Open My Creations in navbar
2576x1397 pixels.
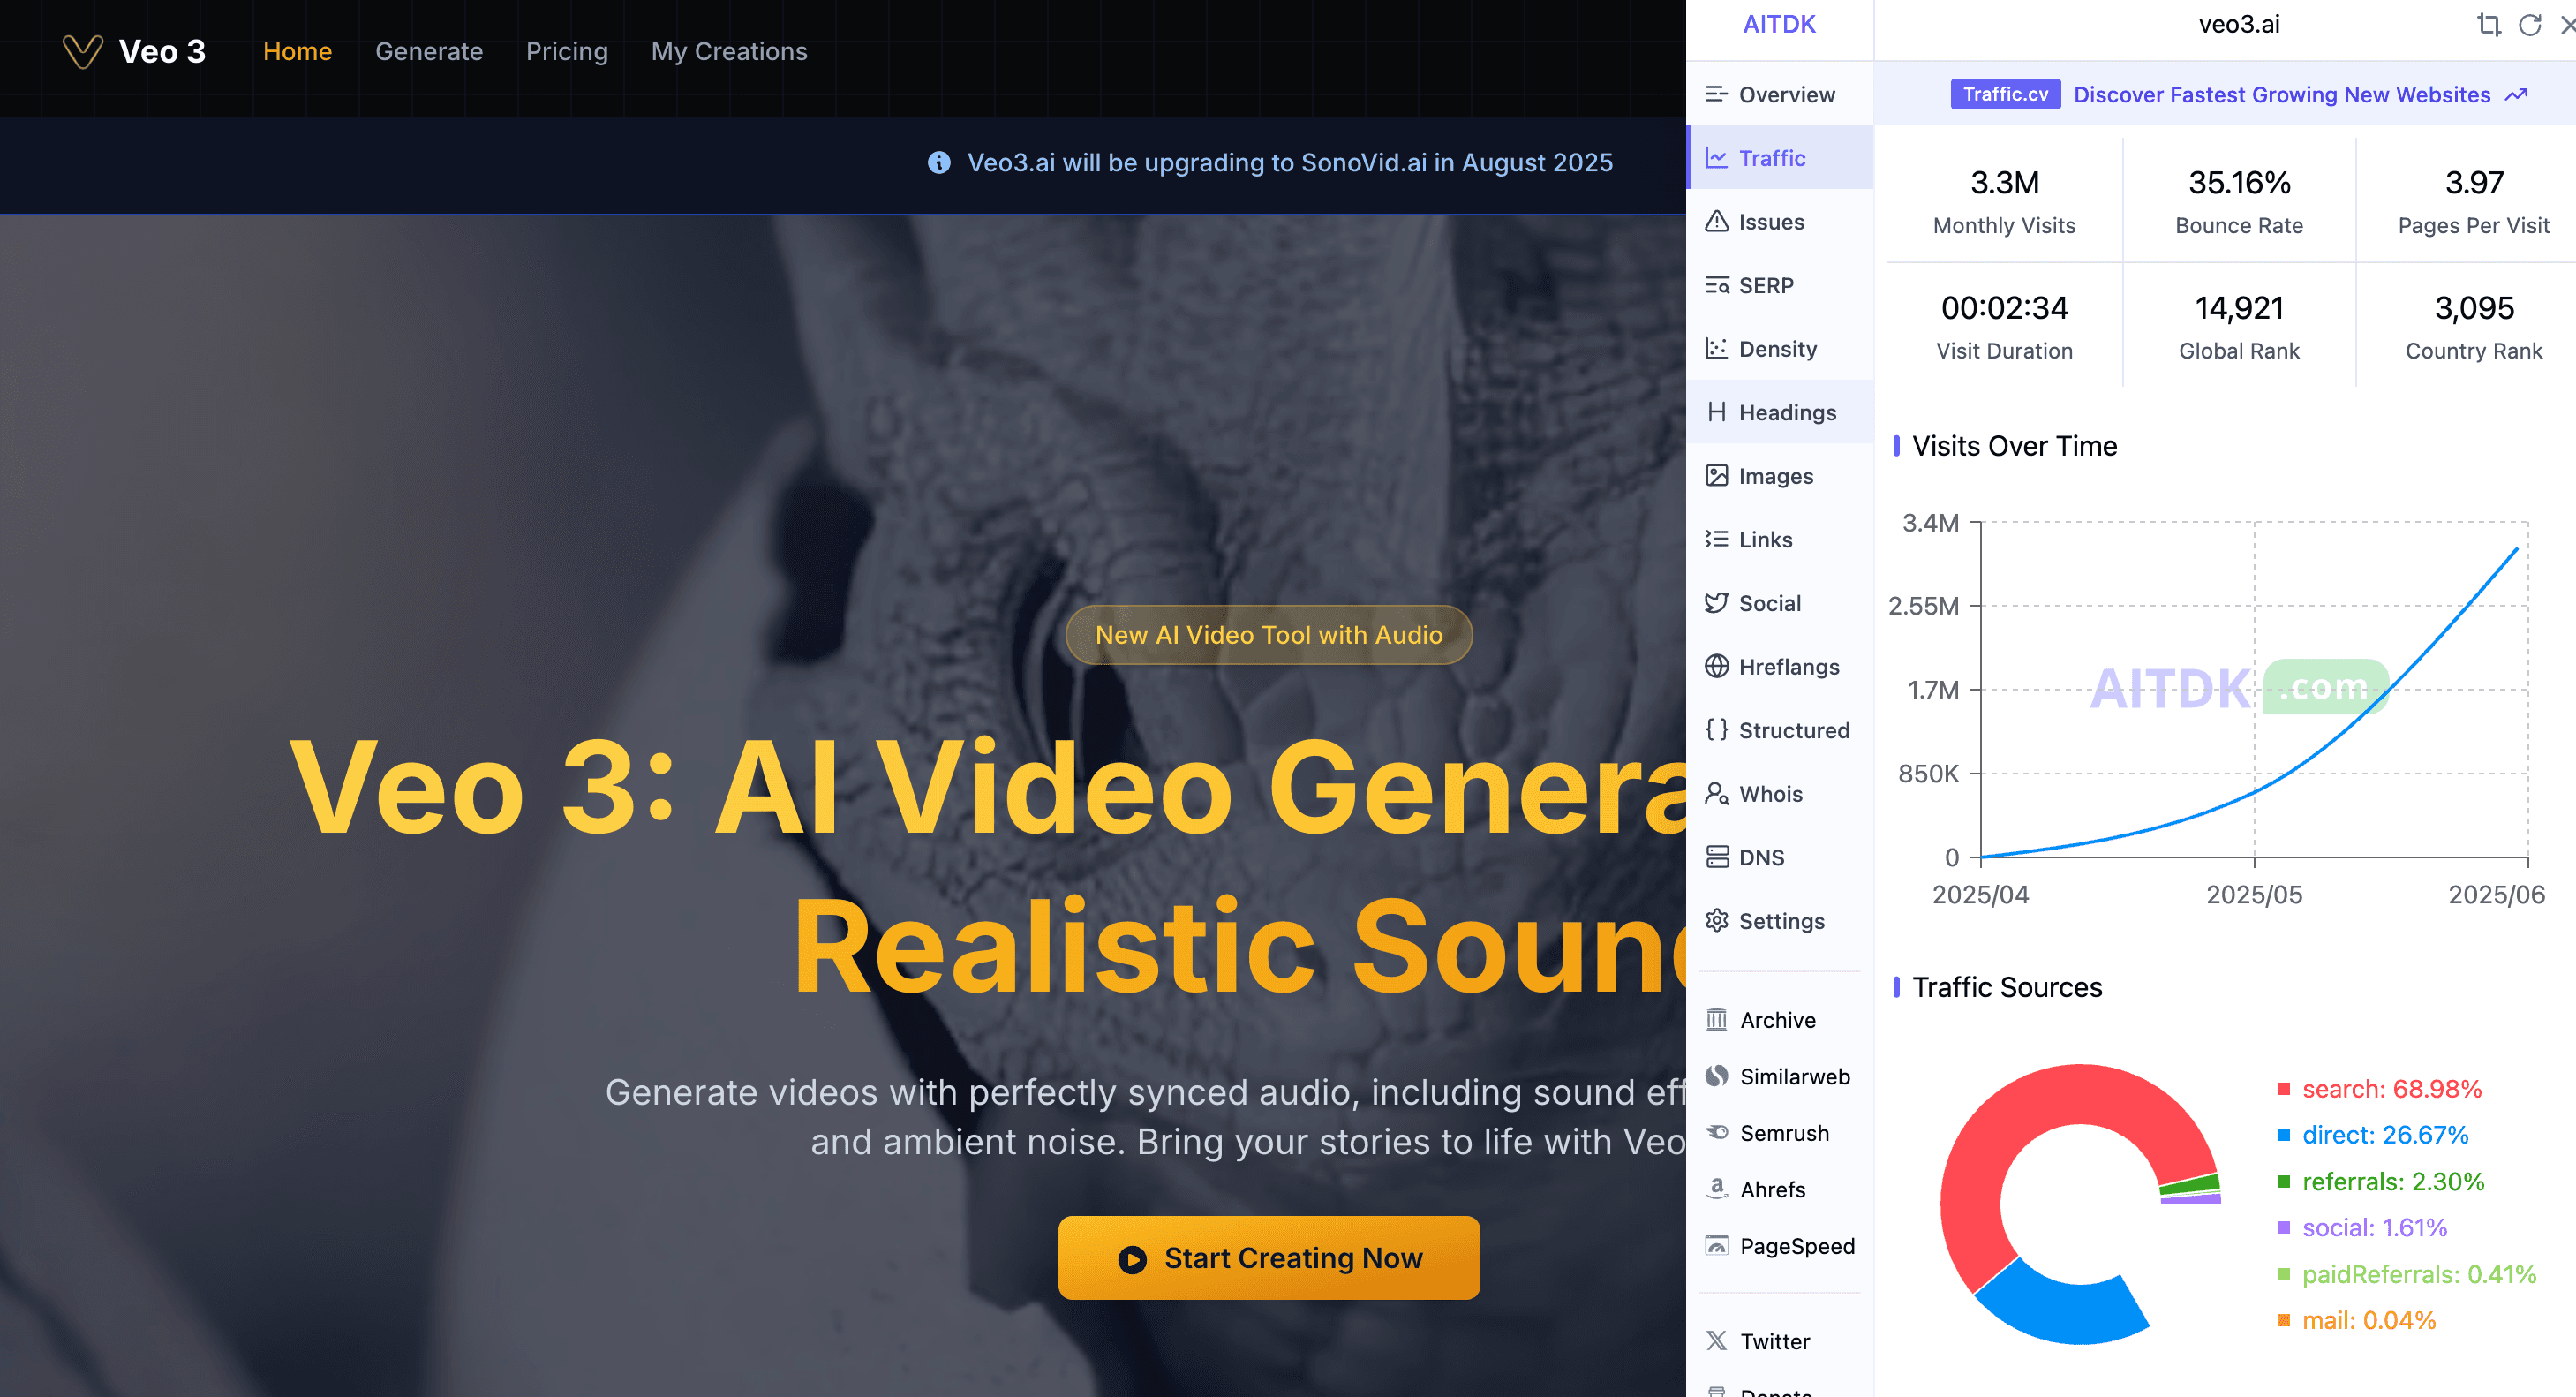729,51
